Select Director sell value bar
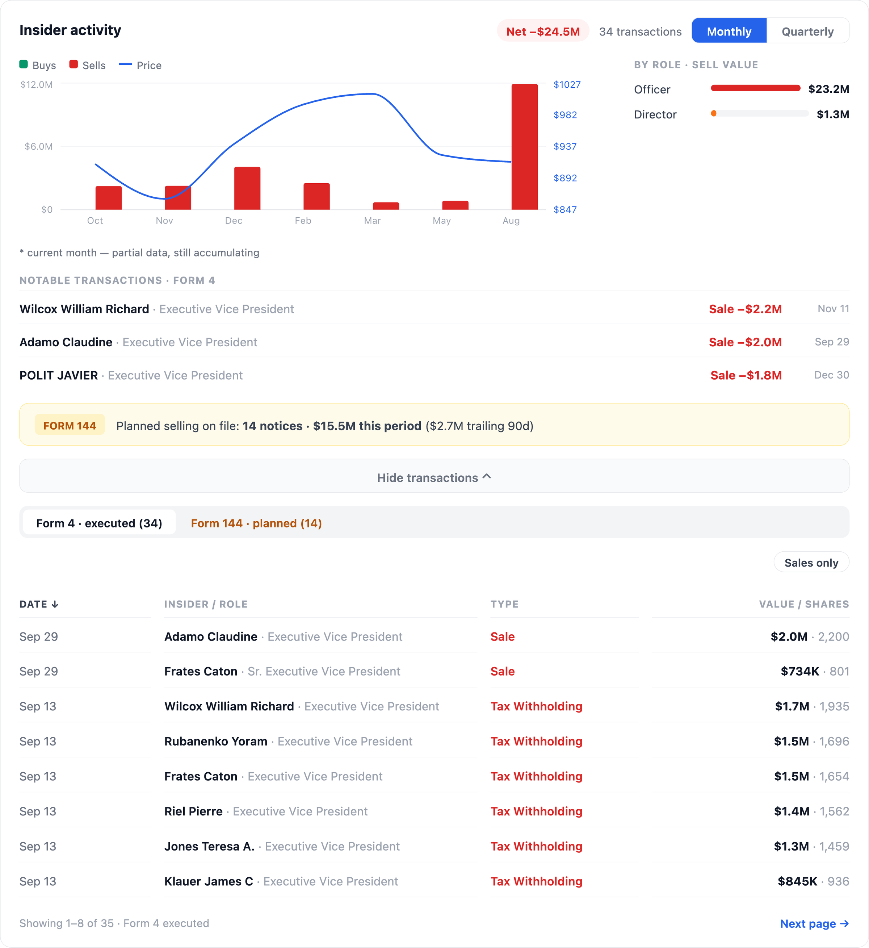Screen dimensions: 869x948 click(x=759, y=113)
